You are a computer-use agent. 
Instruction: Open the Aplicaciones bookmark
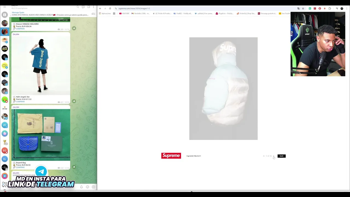pos(105,13)
